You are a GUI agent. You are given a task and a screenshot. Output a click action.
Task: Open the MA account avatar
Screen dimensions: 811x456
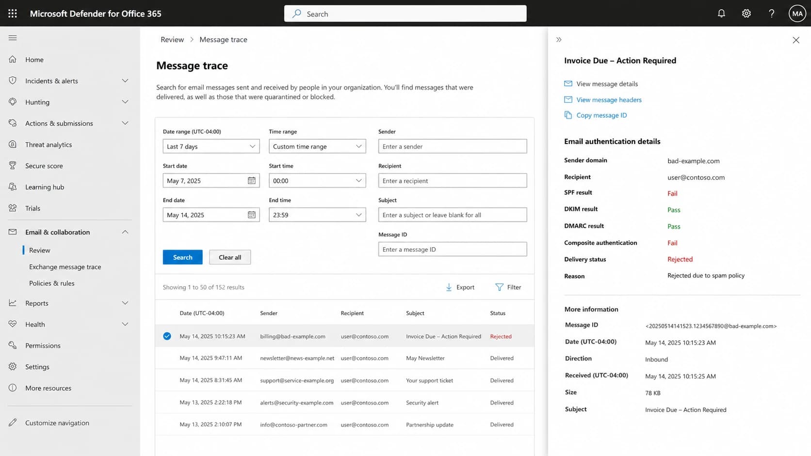(797, 14)
